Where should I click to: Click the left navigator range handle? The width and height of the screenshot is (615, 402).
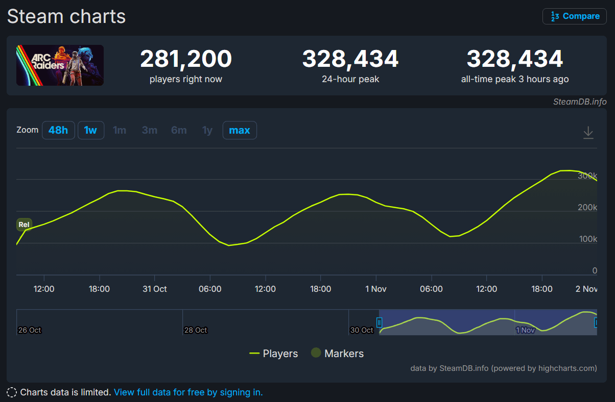[379, 322]
